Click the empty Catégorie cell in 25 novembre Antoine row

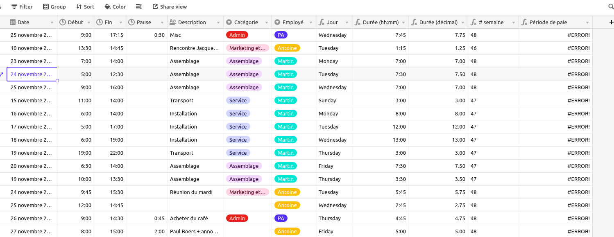coord(247,205)
